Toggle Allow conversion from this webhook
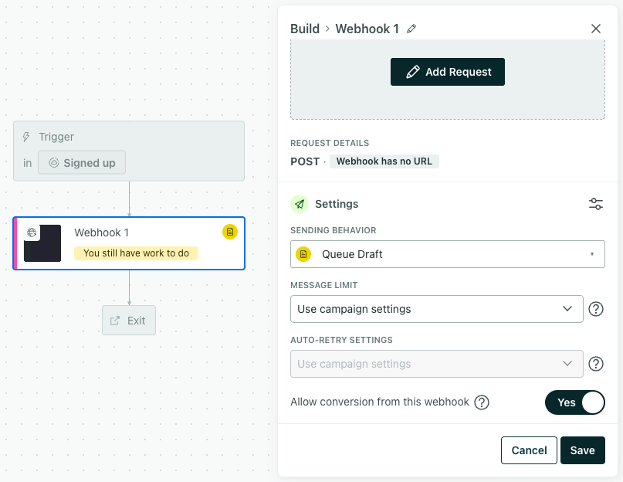The height and width of the screenshot is (482, 623). (x=575, y=402)
